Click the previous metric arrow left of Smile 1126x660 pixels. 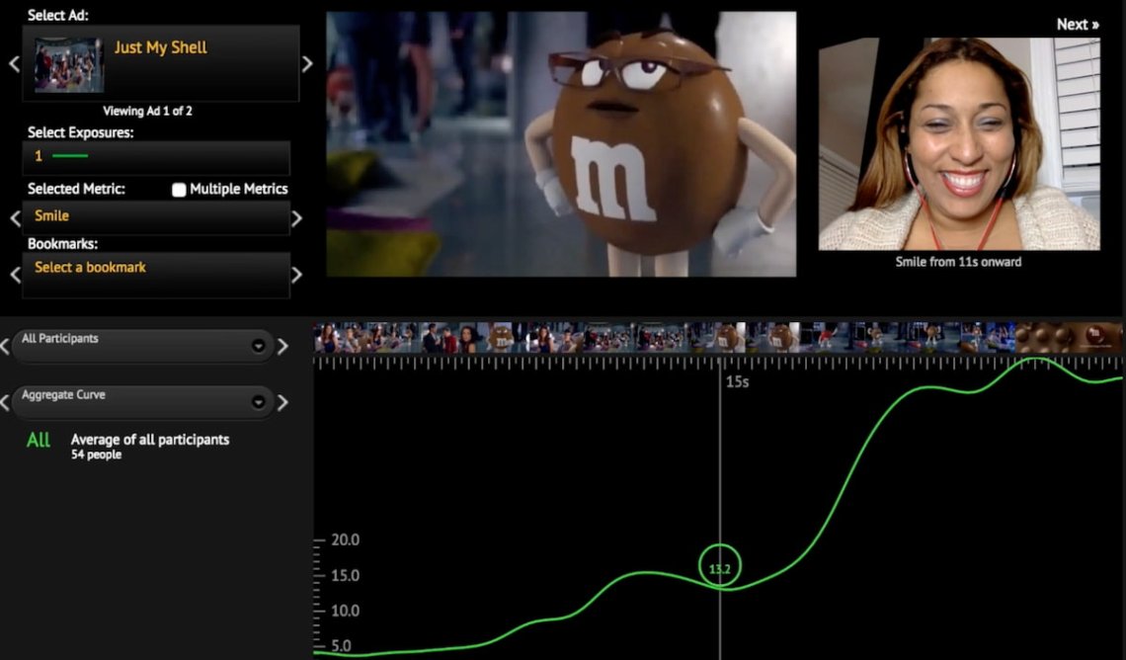[14, 217]
